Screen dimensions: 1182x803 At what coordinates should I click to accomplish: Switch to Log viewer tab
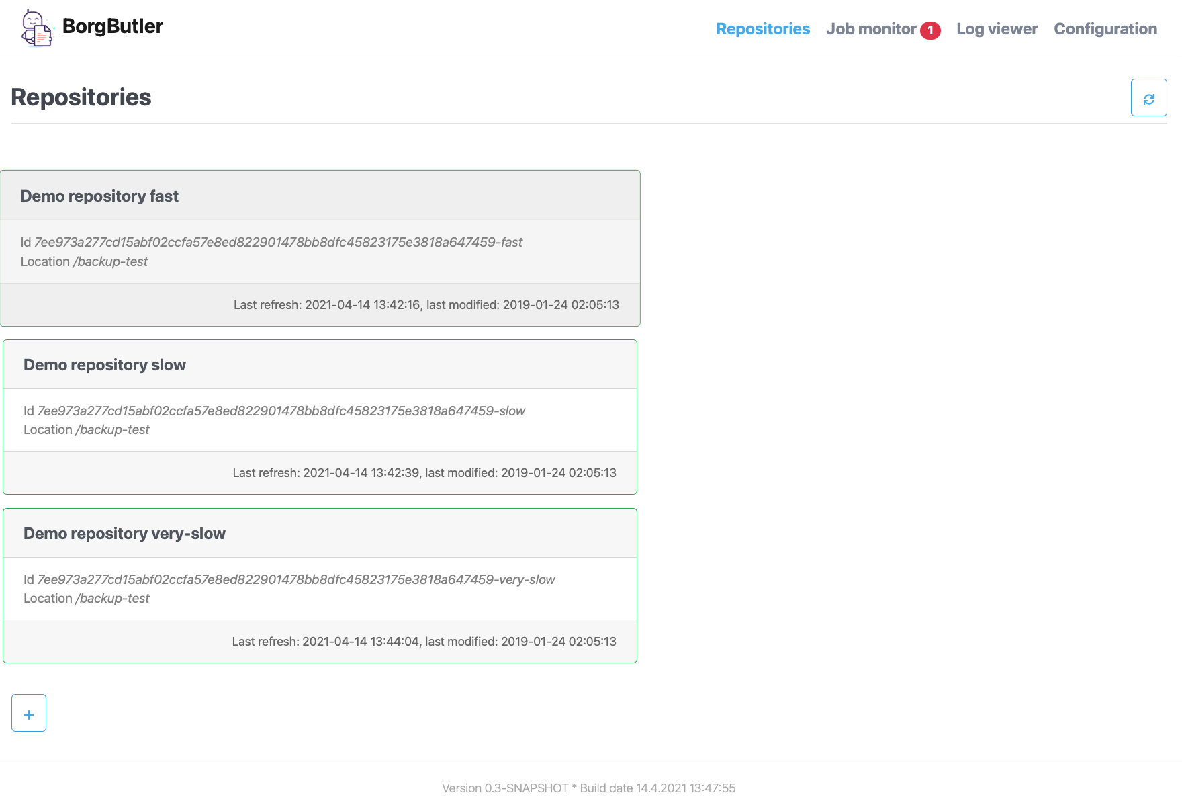[x=997, y=29]
